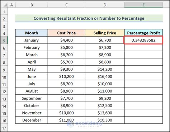Select cost price $9,300 cell
The image size is (170, 132).
(x=66, y=69)
